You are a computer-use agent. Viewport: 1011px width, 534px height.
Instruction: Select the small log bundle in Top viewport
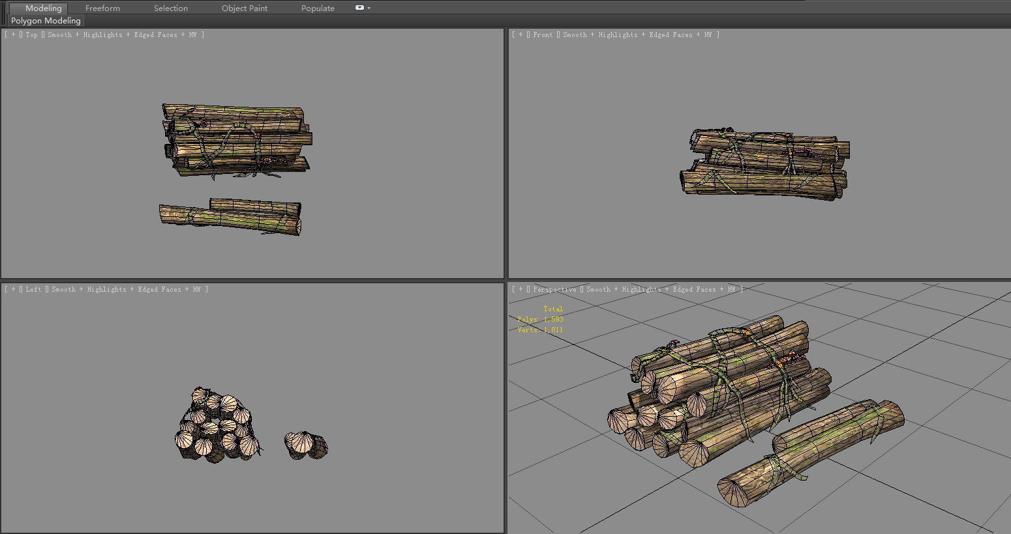(230, 217)
